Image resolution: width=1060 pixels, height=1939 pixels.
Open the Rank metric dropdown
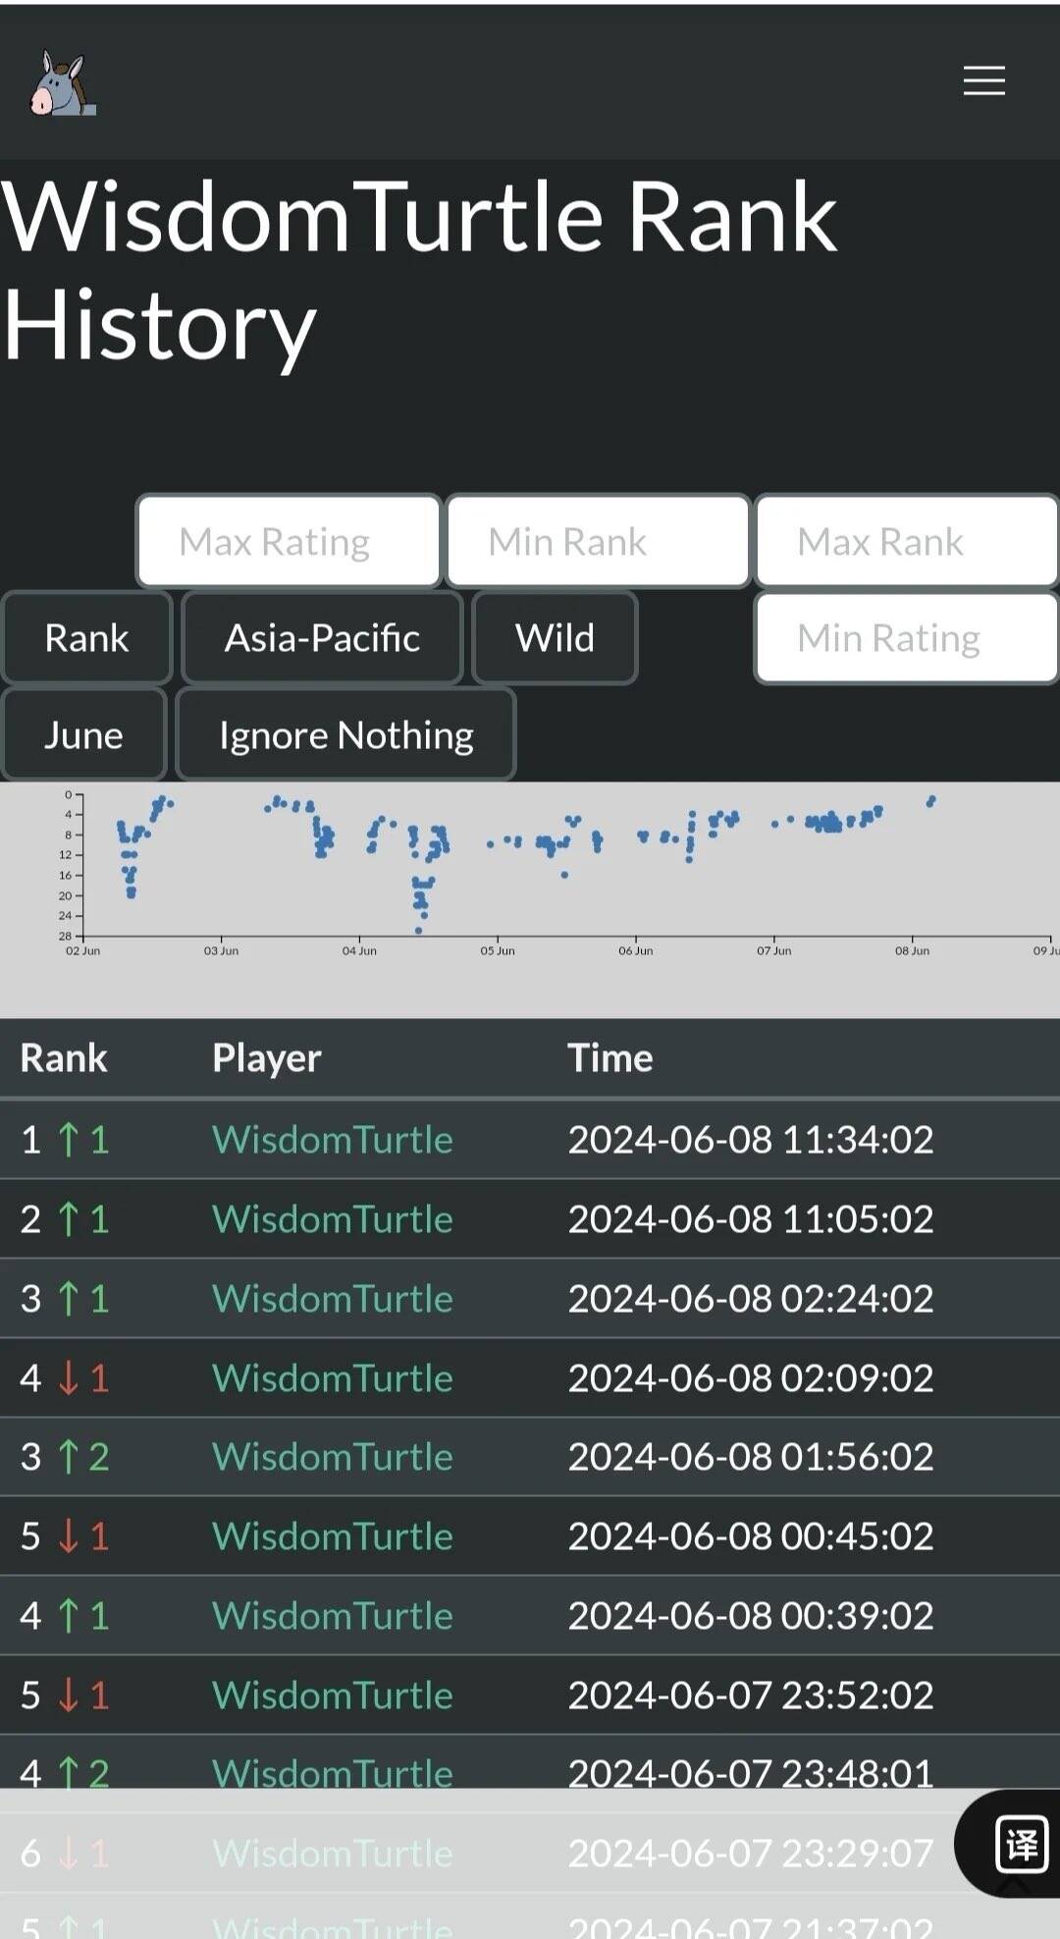pyautogui.click(x=86, y=638)
